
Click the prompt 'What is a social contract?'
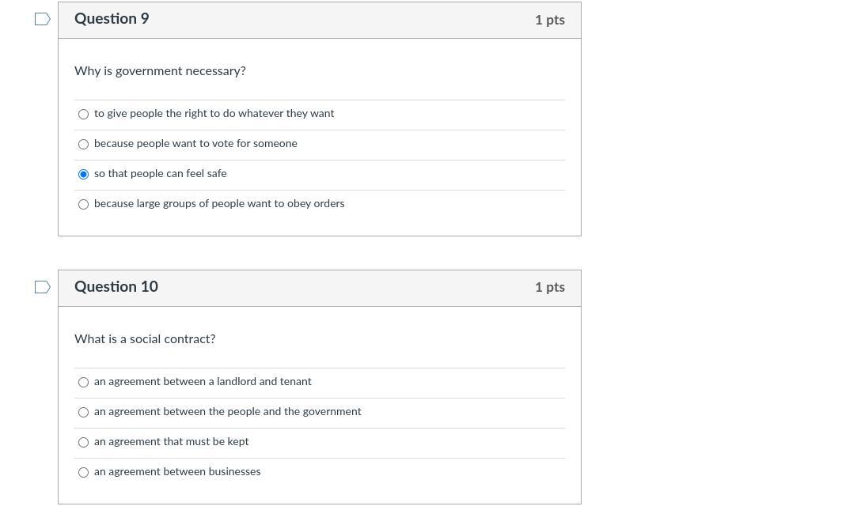pos(145,339)
